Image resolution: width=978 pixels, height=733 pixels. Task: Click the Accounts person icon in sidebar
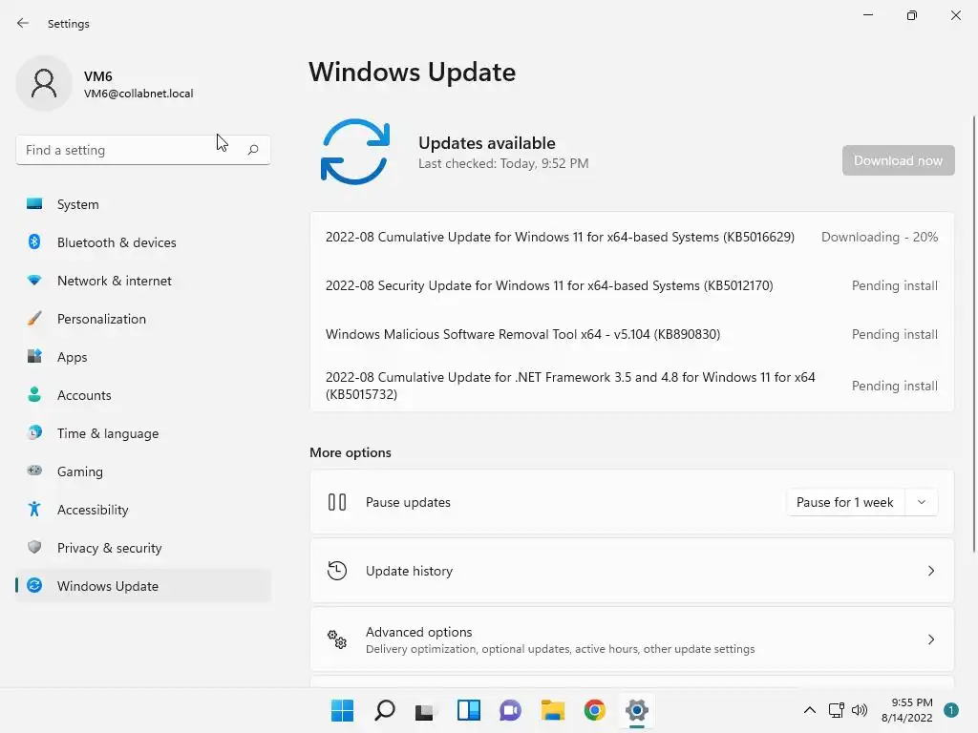[x=34, y=394]
